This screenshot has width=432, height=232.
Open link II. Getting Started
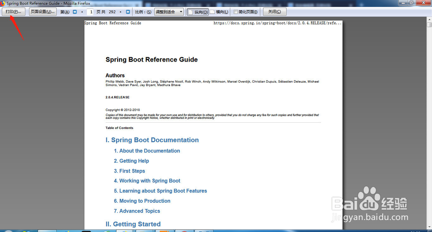[133, 224]
